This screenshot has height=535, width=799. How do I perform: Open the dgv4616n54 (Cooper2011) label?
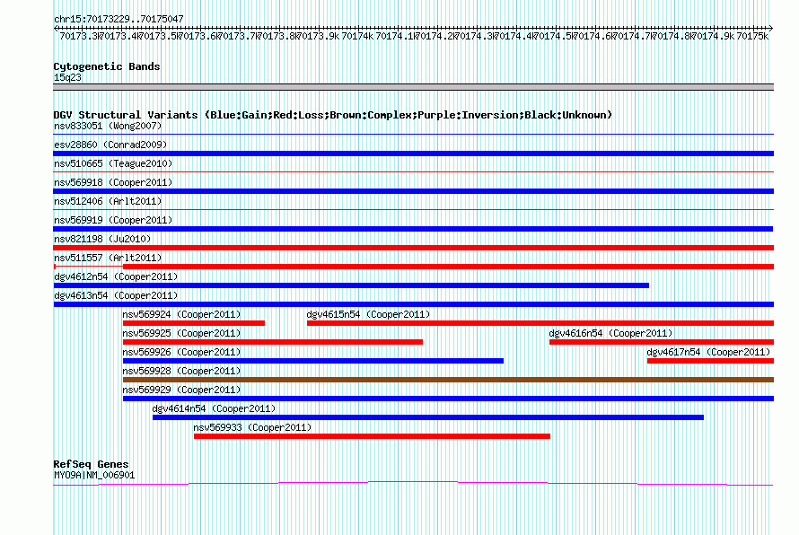(610, 333)
